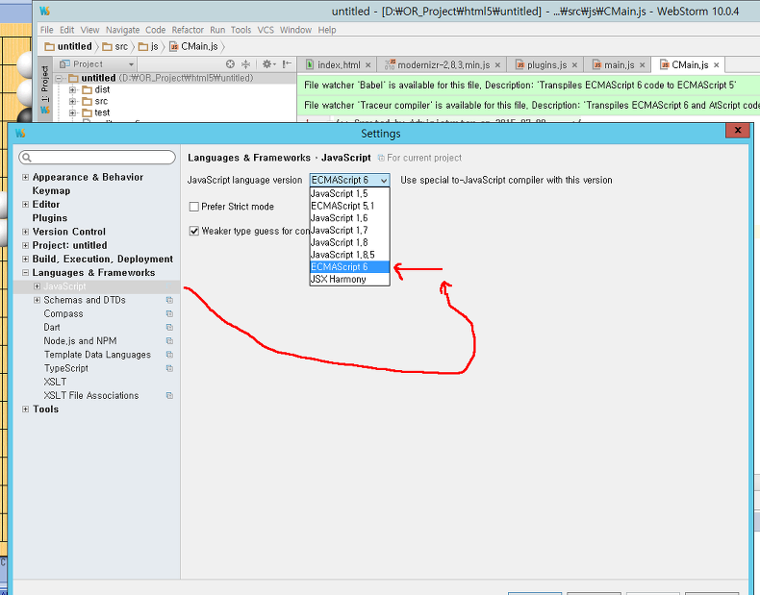760x595 pixels.
Task: Collapse the Languages & Frameworks node
Action: click(26, 273)
